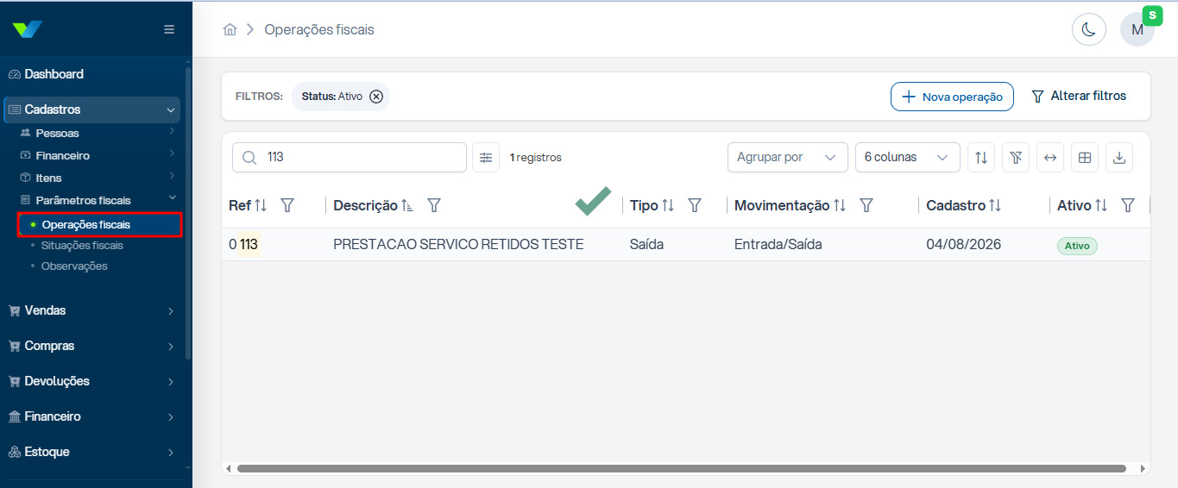
Task: Open Observações in sidebar
Action: [74, 266]
